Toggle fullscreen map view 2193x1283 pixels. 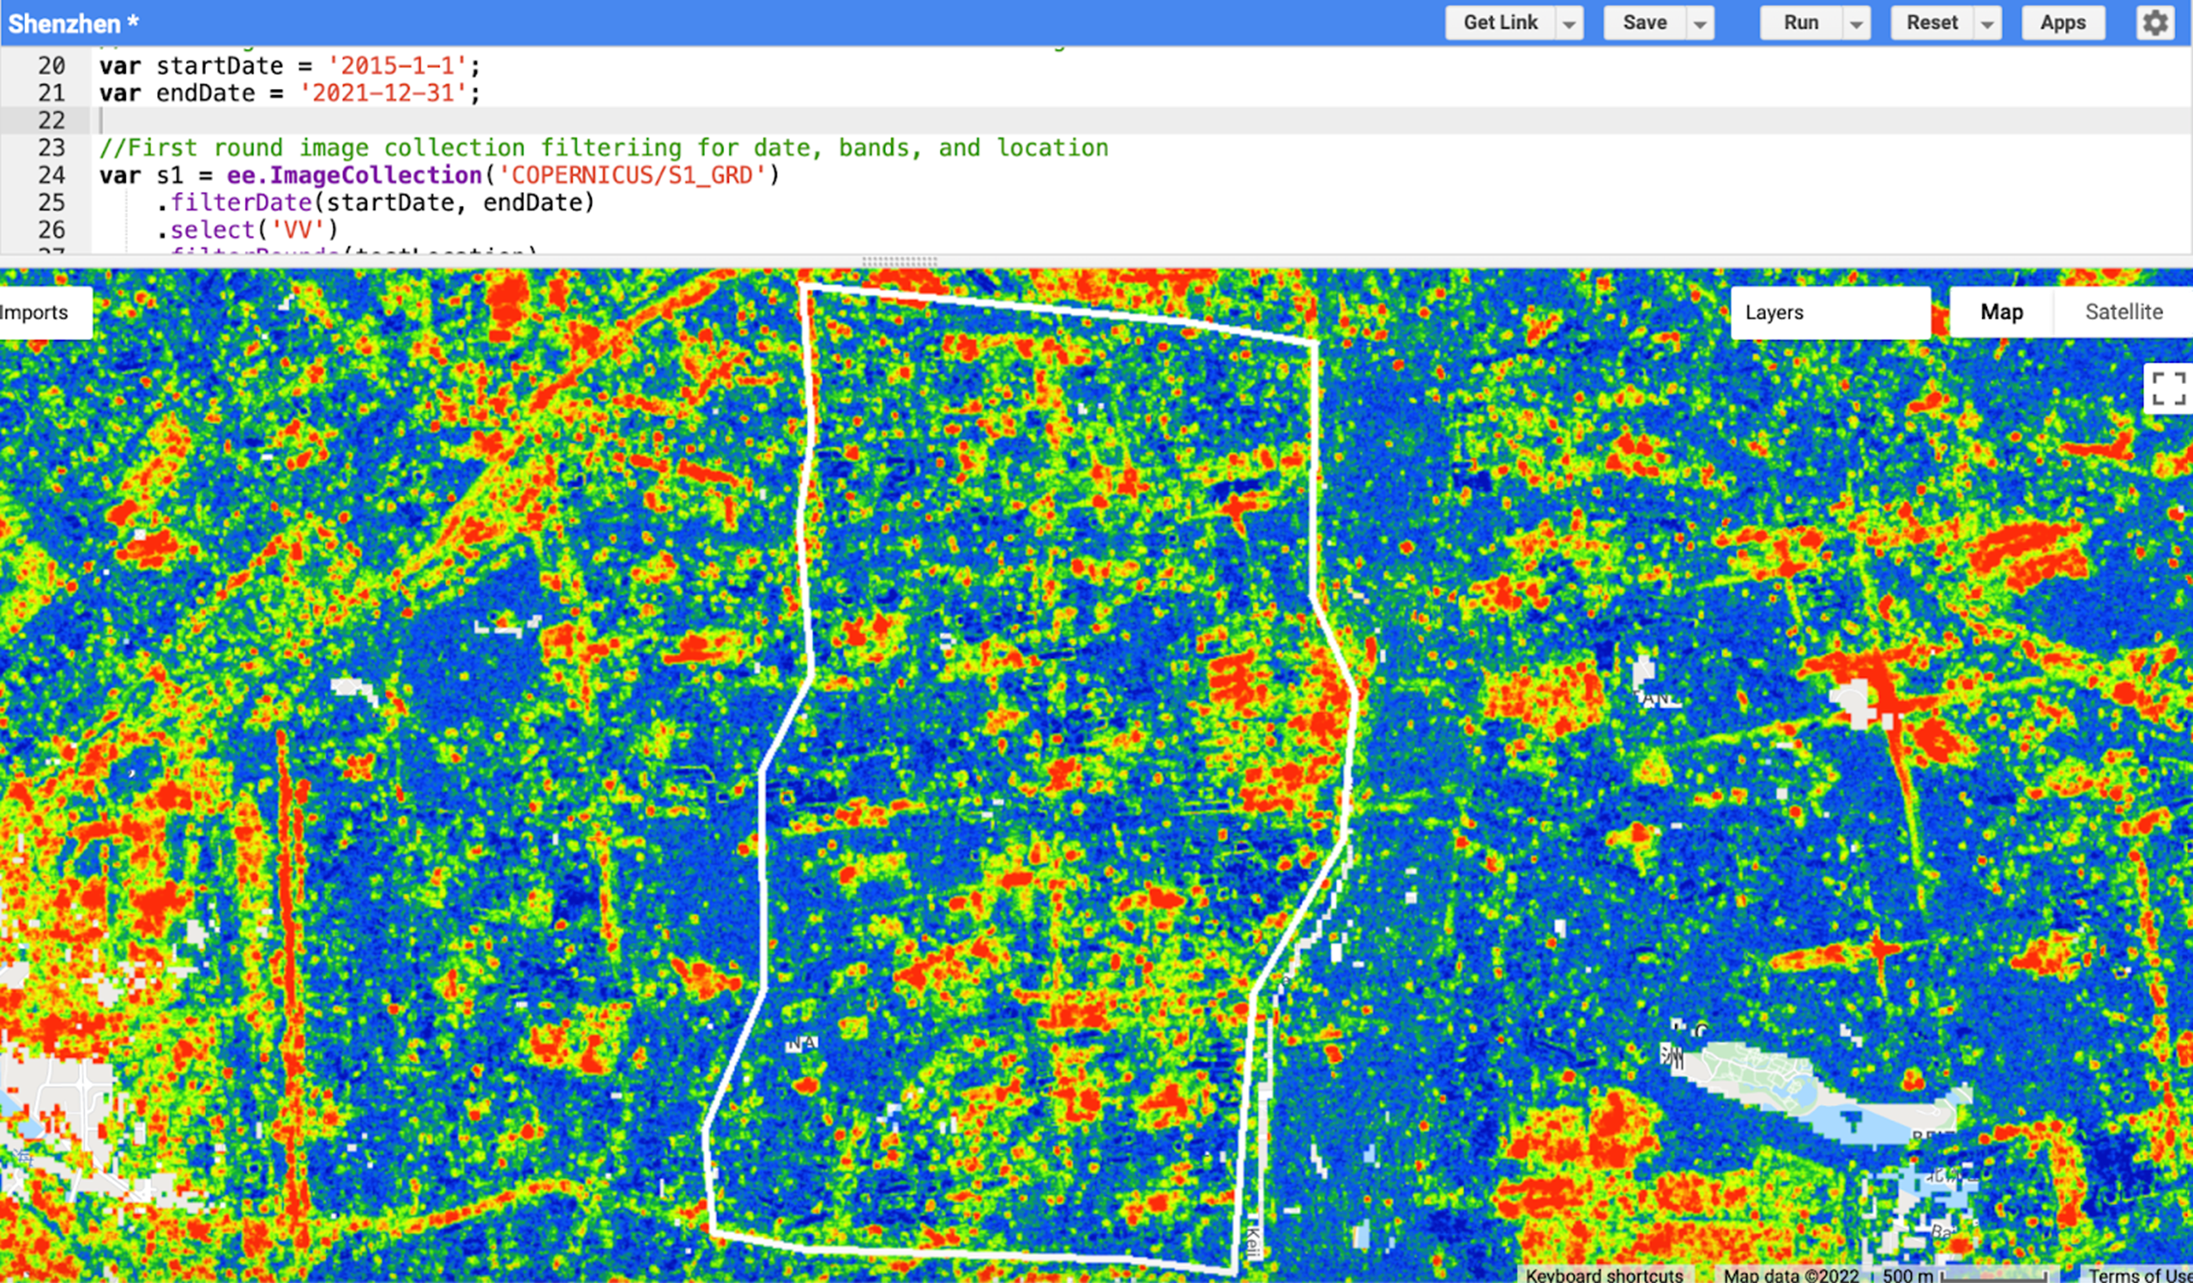pyautogui.click(x=2168, y=388)
